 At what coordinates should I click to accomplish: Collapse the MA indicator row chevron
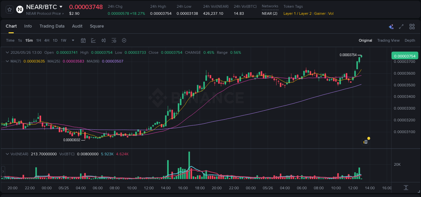pos(7,61)
